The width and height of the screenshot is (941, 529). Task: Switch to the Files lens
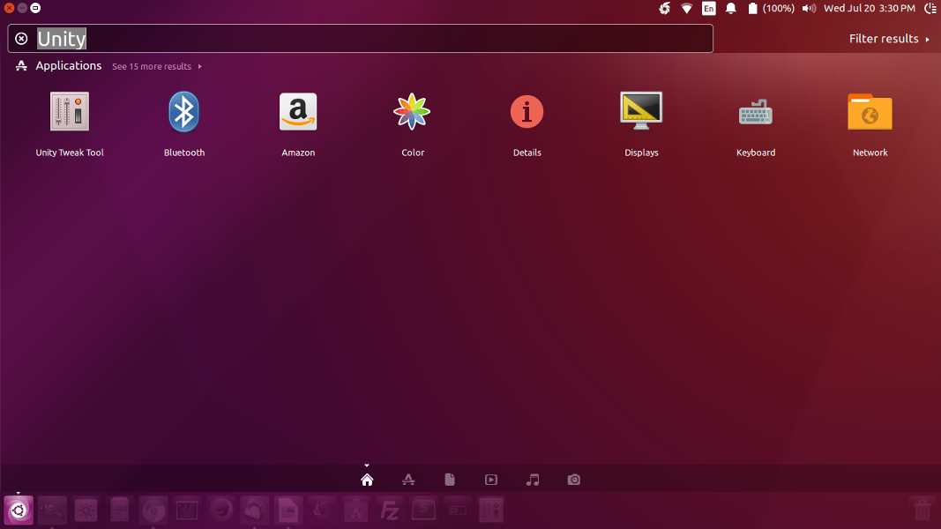[x=450, y=480]
